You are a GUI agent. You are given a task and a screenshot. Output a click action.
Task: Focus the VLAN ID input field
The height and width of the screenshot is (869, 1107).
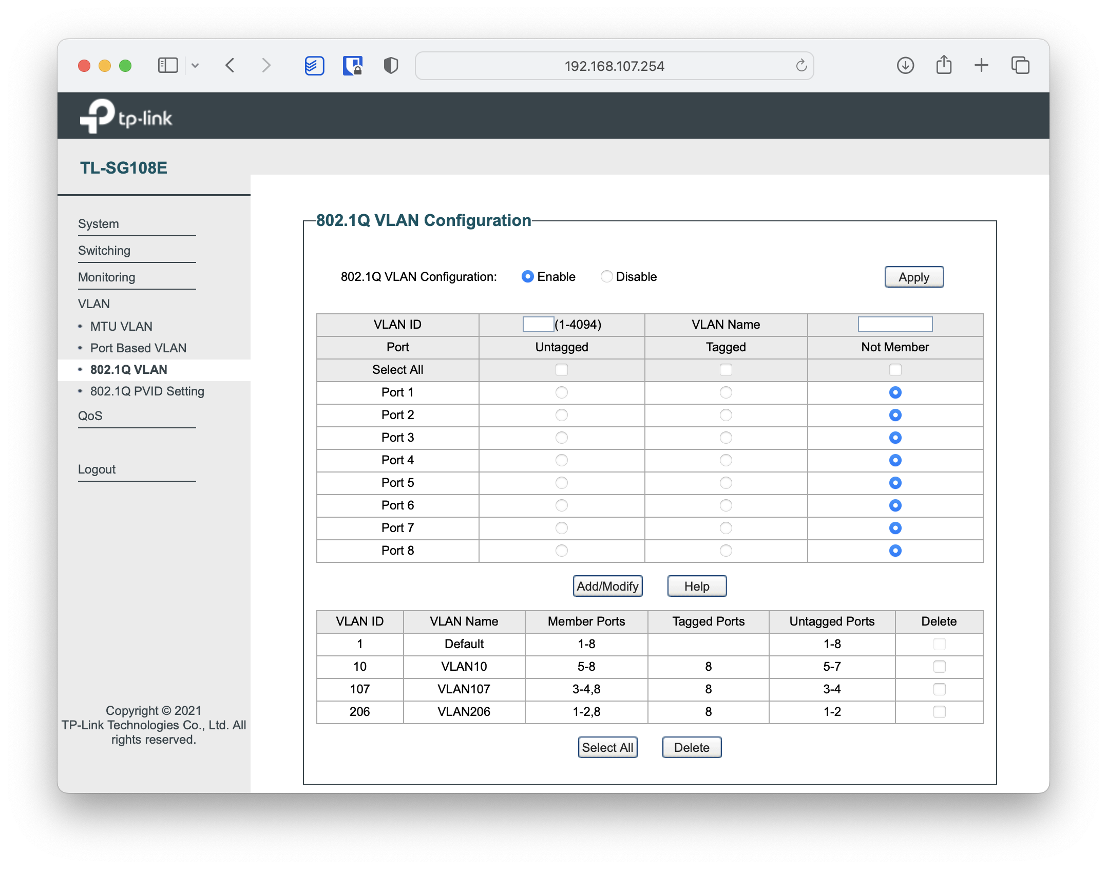click(x=538, y=324)
